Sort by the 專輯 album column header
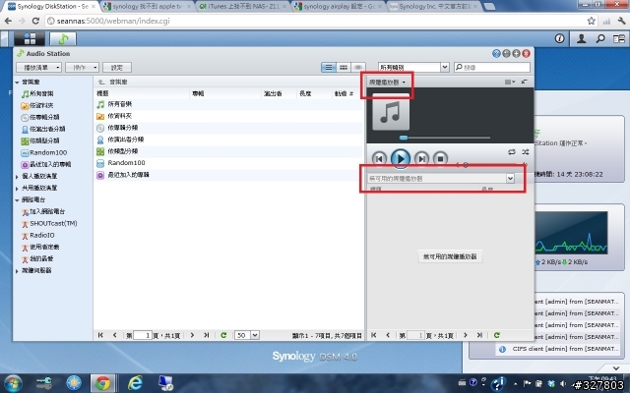This screenshot has width=630, height=393. pyautogui.click(x=225, y=93)
